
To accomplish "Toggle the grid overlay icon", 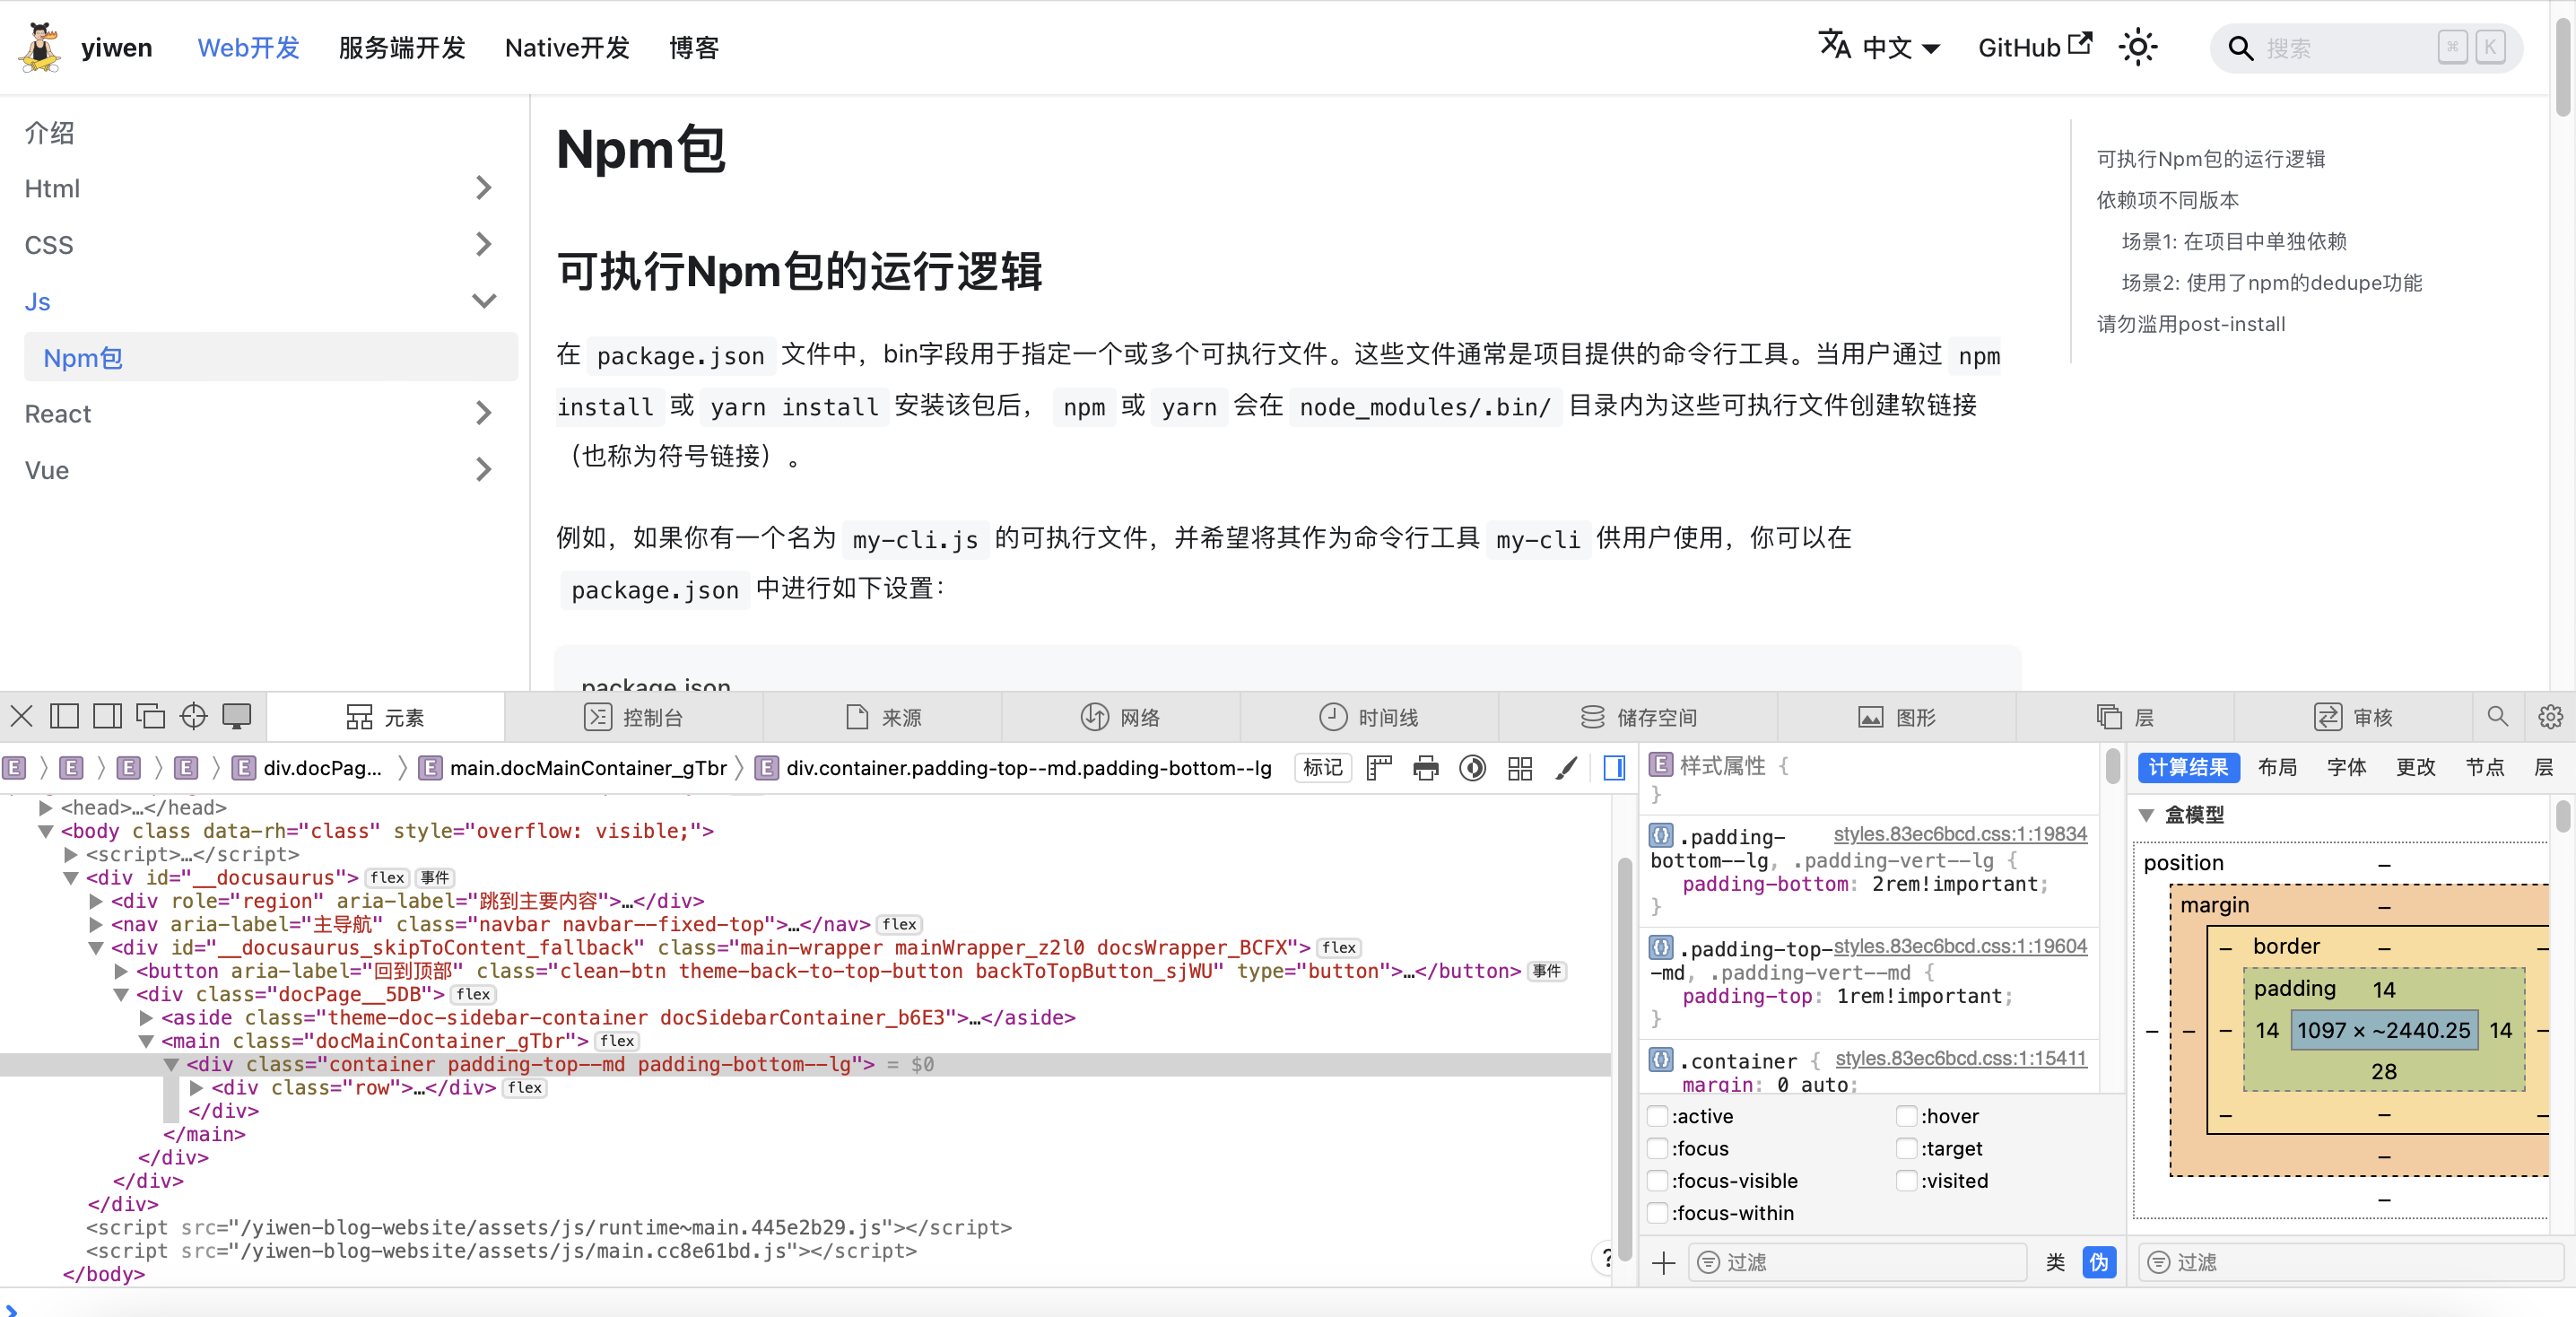I will tap(1520, 768).
